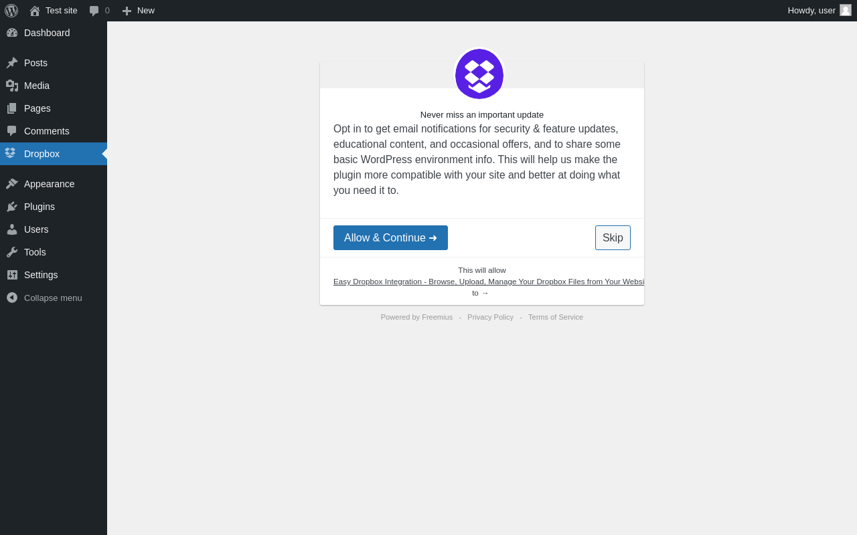857x535 pixels.
Task: Open the Users menu label
Action: 36,229
